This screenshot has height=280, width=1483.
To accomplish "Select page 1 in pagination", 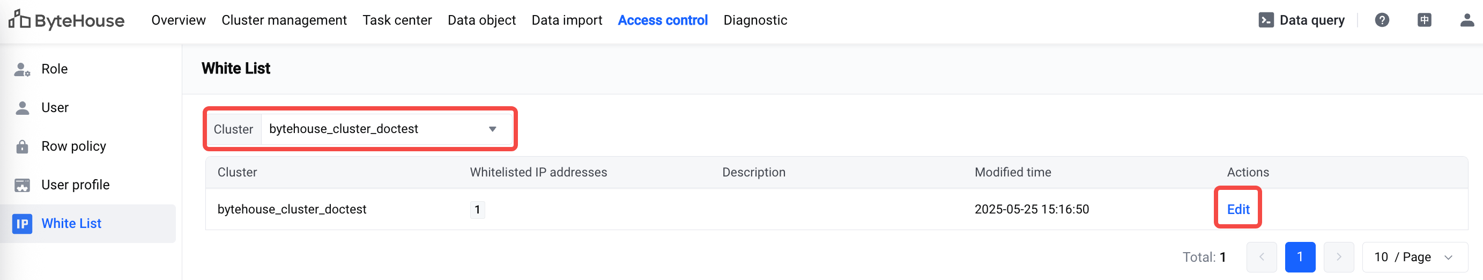I will [1300, 257].
